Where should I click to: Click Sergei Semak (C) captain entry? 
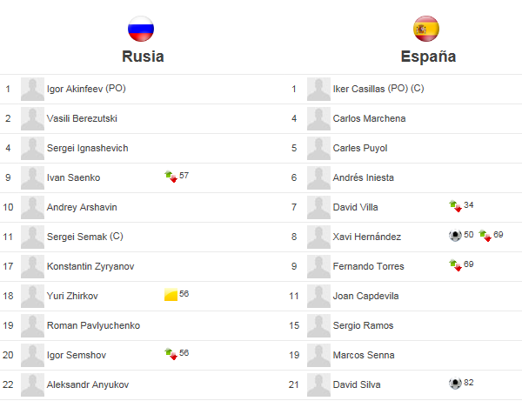point(85,237)
